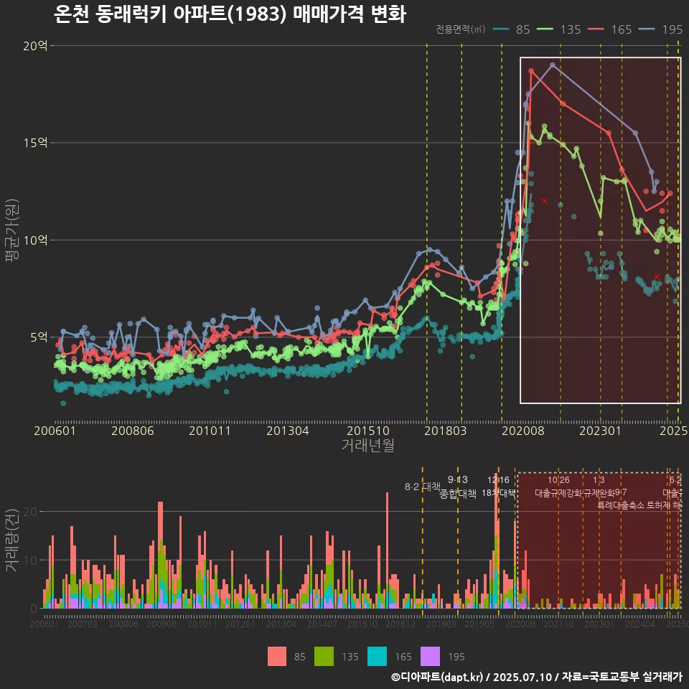The height and width of the screenshot is (689, 689).
Task: Click the 자료=국토교통부 실거래가 source text
Action: tap(622, 677)
